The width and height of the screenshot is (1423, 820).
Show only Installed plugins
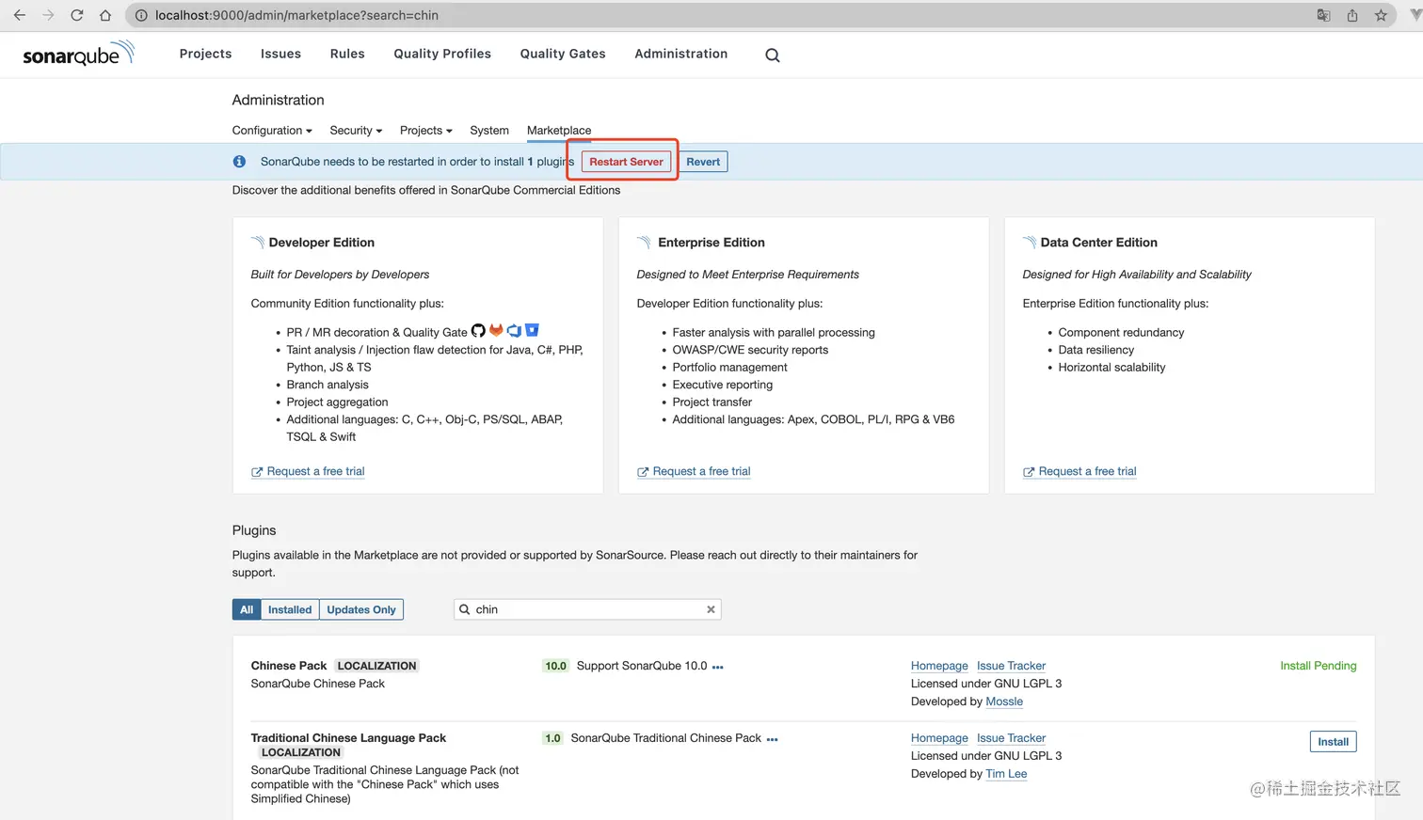coord(290,609)
